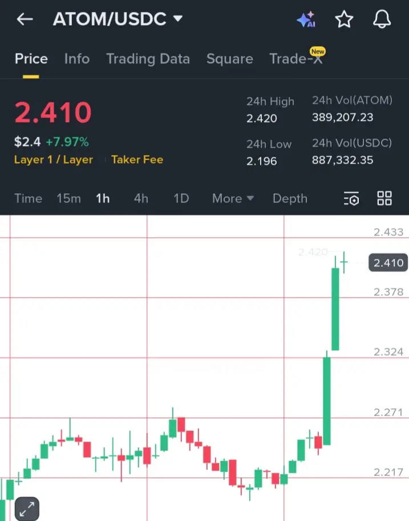Click the 24h High value 2.420
The width and height of the screenshot is (409, 521).
point(262,119)
